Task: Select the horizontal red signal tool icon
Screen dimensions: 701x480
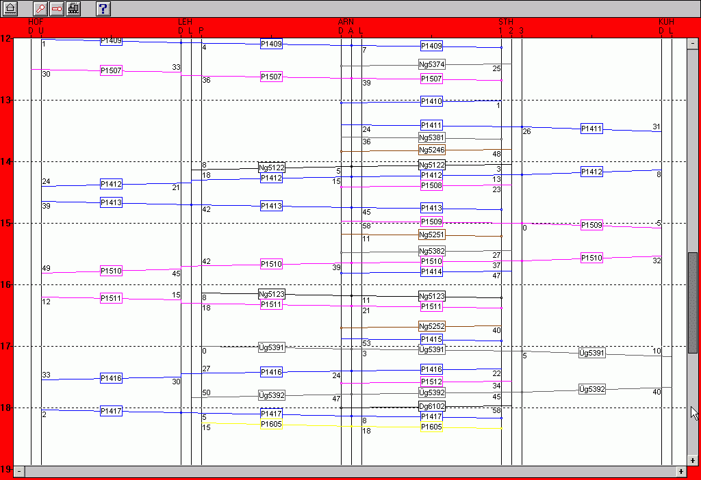Action: click(57, 8)
